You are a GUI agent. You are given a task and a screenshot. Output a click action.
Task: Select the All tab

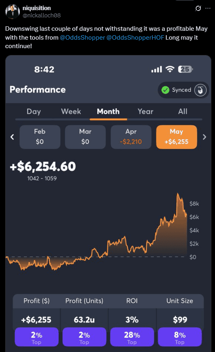coord(183,112)
